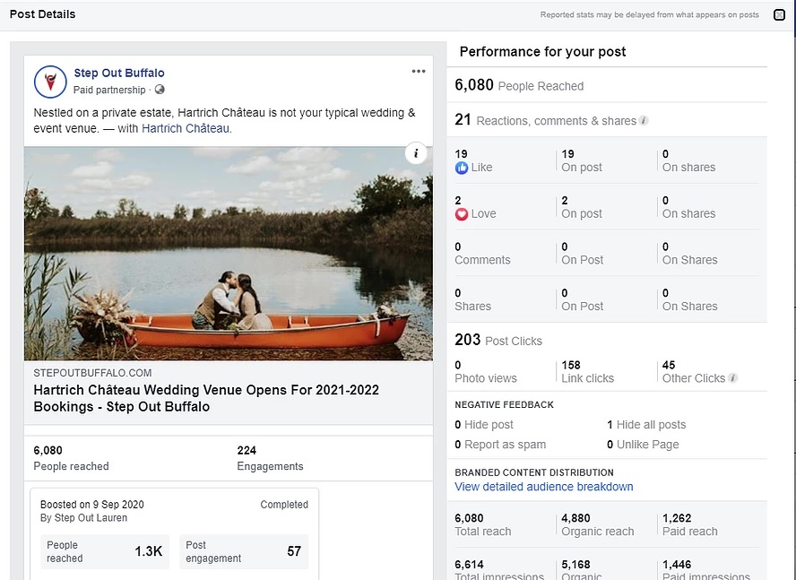Click the Performance for your post heading

coord(542,52)
